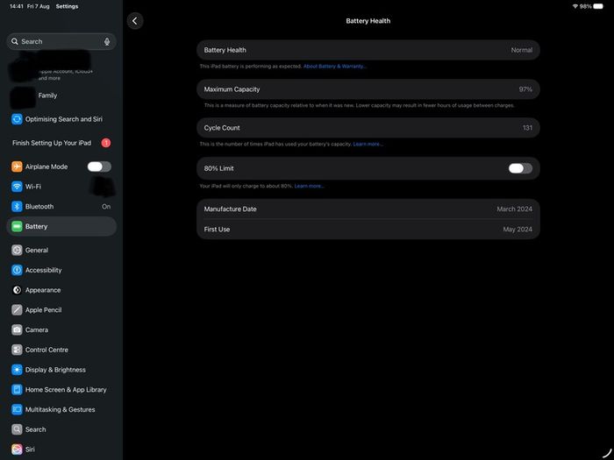Go back using the chevron button
The height and width of the screenshot is (460, 614).
pos(135,21)
